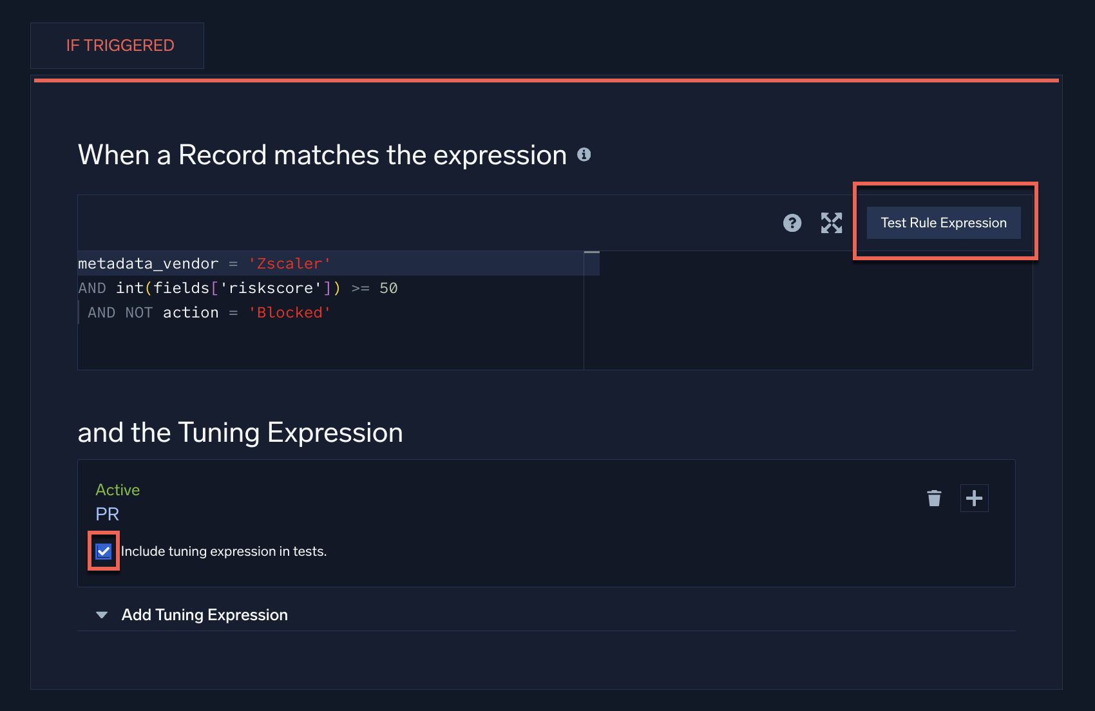Click the AND NOT keywords on third line
The image size is (1095, 711).
120,312
